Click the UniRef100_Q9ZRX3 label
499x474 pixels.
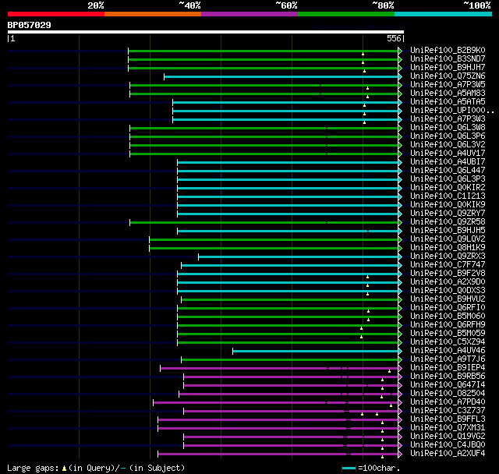click(448, 256)
